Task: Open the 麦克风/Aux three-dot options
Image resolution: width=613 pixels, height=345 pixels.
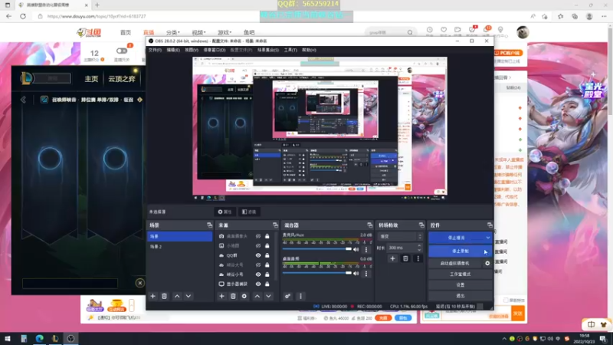Action: pos(366,249)
